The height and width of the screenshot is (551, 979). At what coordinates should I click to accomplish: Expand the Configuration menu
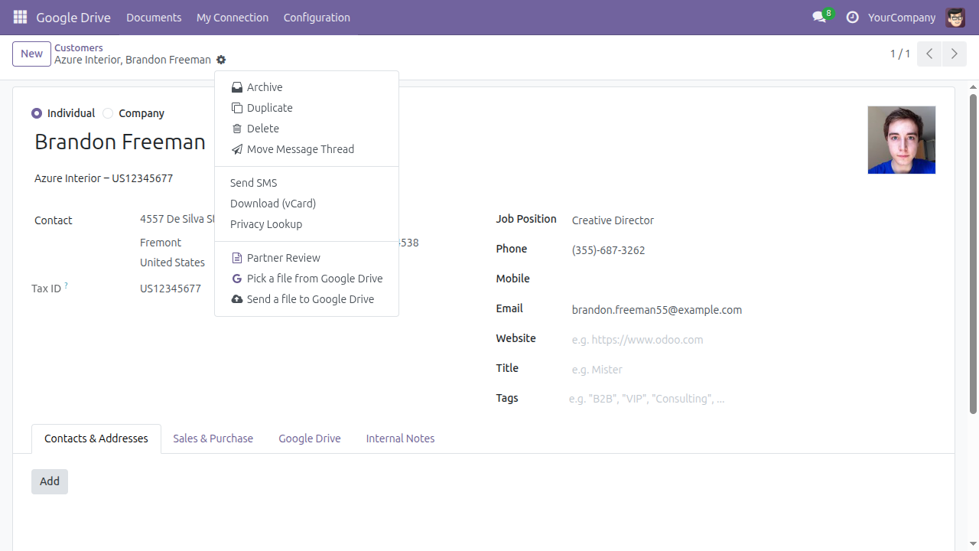317,17
